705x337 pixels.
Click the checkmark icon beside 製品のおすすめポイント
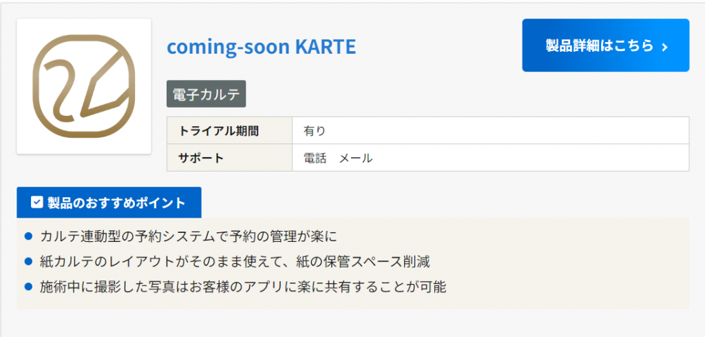click(x=37, y=203)
